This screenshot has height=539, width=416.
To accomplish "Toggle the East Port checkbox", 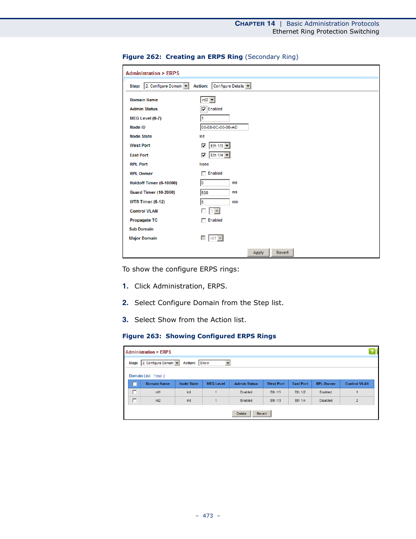I will pyautogui.click(x=204, y=155).
